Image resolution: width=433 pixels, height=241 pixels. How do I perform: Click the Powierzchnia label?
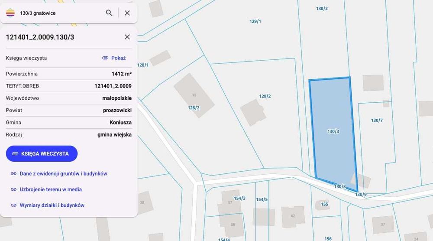pyautogui.click(x=22, y=74)
